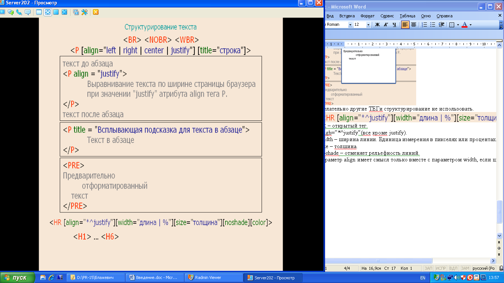Insert bulleted list in Word
Image resolution: width=504 pixels, height=283 pixels.
(x=433, y=25)
